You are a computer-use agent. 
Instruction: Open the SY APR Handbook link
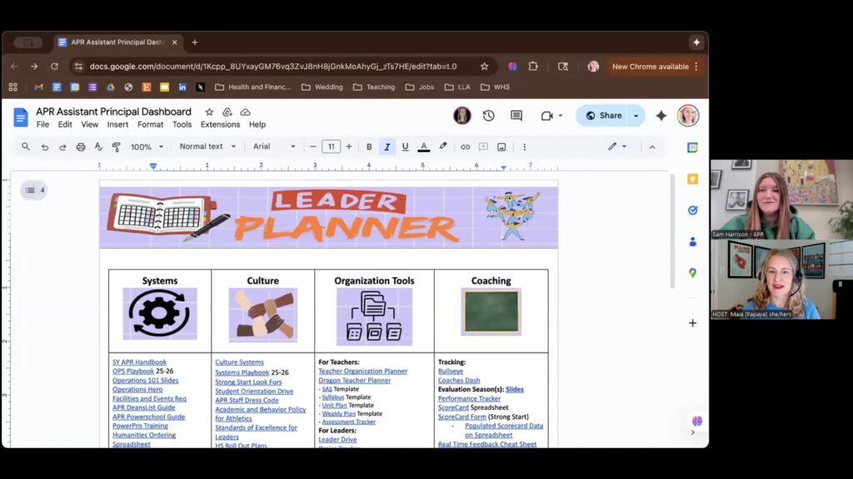139,363
